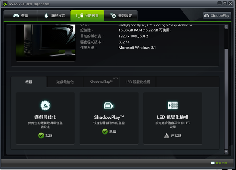Click the ShadowPlay button at top right
236x170 pixels.
(217, 15)
